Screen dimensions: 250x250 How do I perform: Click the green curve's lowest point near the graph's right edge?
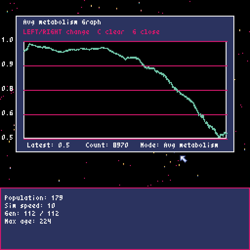click(x=219, y=137)
